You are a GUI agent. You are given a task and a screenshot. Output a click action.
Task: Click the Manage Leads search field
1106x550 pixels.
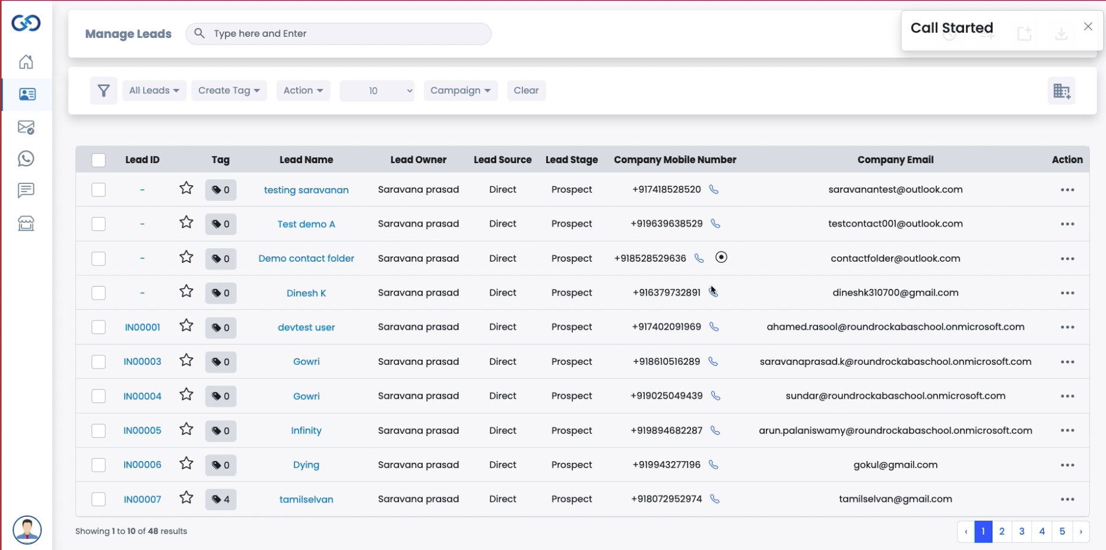click(x=338, y=34)
